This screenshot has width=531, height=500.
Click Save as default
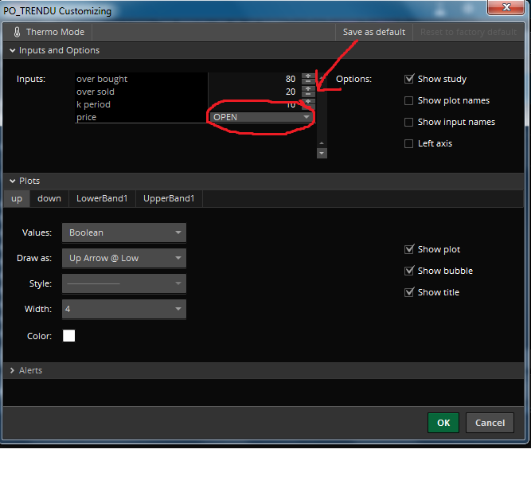tap(374, 32)
